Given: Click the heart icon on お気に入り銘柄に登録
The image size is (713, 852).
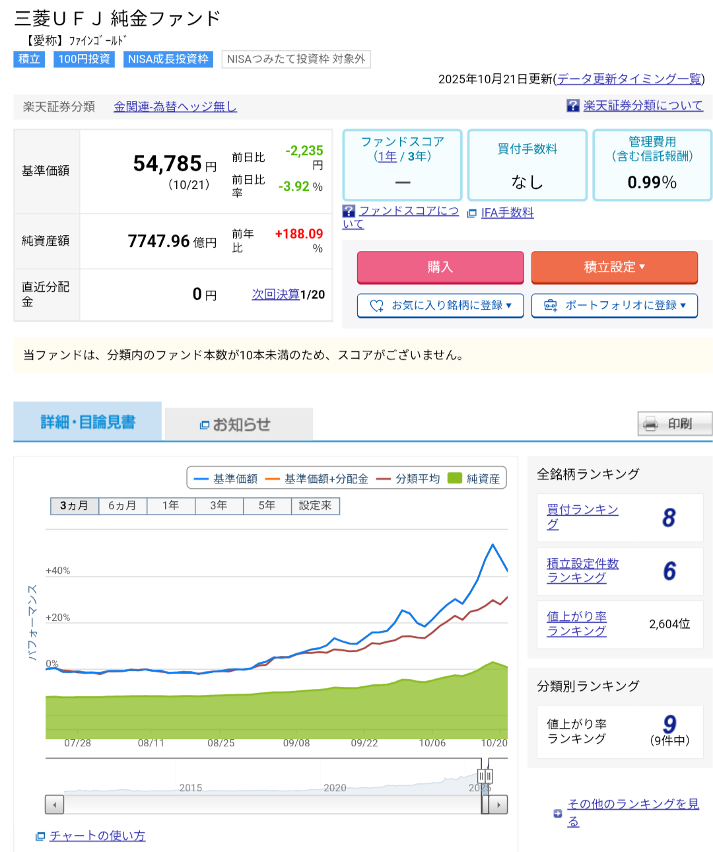Looking at the screenshot, I should 376,305.
